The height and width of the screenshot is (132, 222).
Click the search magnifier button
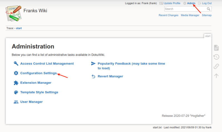(x=209, y=9)
